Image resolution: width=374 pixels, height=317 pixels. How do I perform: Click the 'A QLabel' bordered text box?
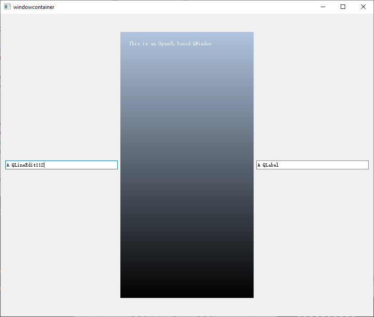click(x=312, y=165)
